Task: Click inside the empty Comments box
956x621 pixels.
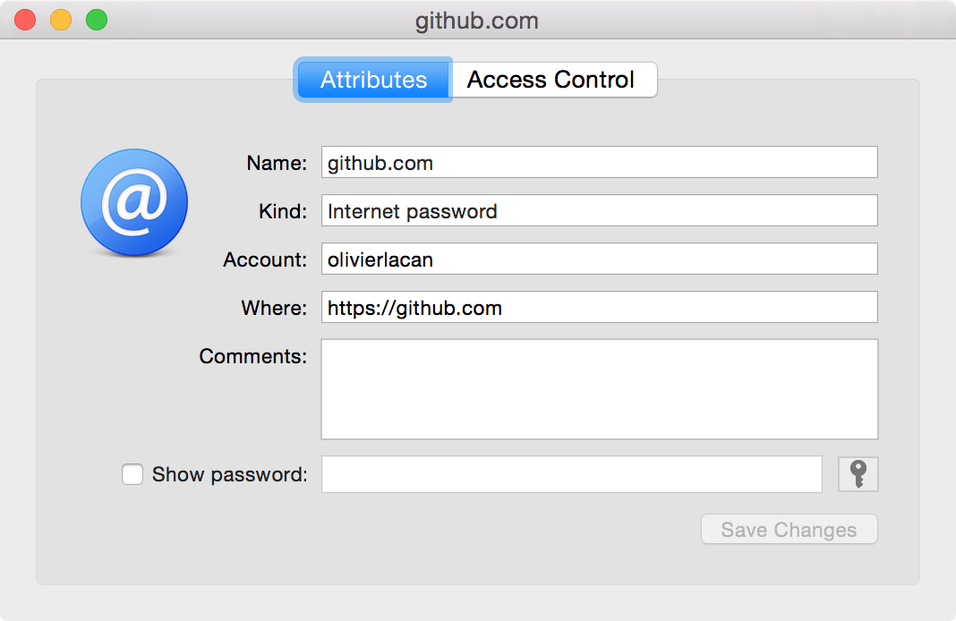Action: (x=598, y=388)
